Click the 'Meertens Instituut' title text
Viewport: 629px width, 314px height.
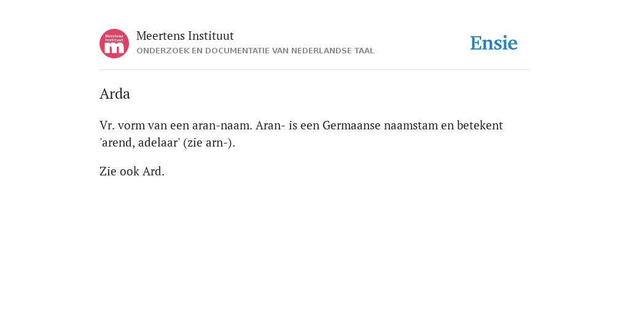pos(185,36)
